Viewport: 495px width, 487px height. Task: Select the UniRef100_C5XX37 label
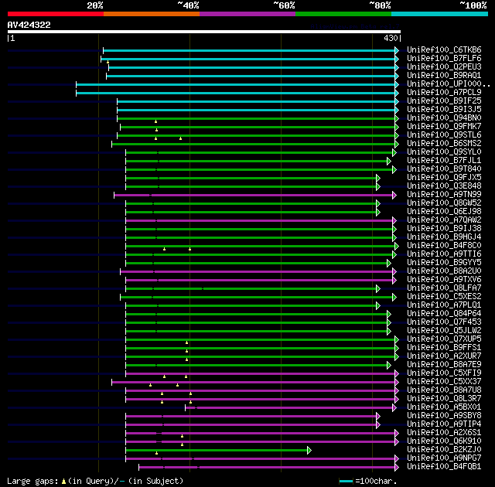444,382
